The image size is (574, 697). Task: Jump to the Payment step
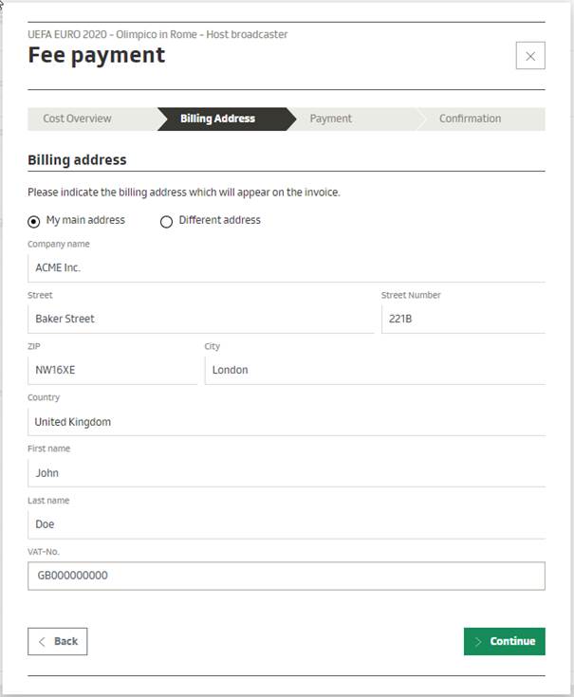coord(330,119)
